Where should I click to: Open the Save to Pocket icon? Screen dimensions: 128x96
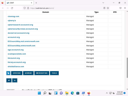coord(120,8)
